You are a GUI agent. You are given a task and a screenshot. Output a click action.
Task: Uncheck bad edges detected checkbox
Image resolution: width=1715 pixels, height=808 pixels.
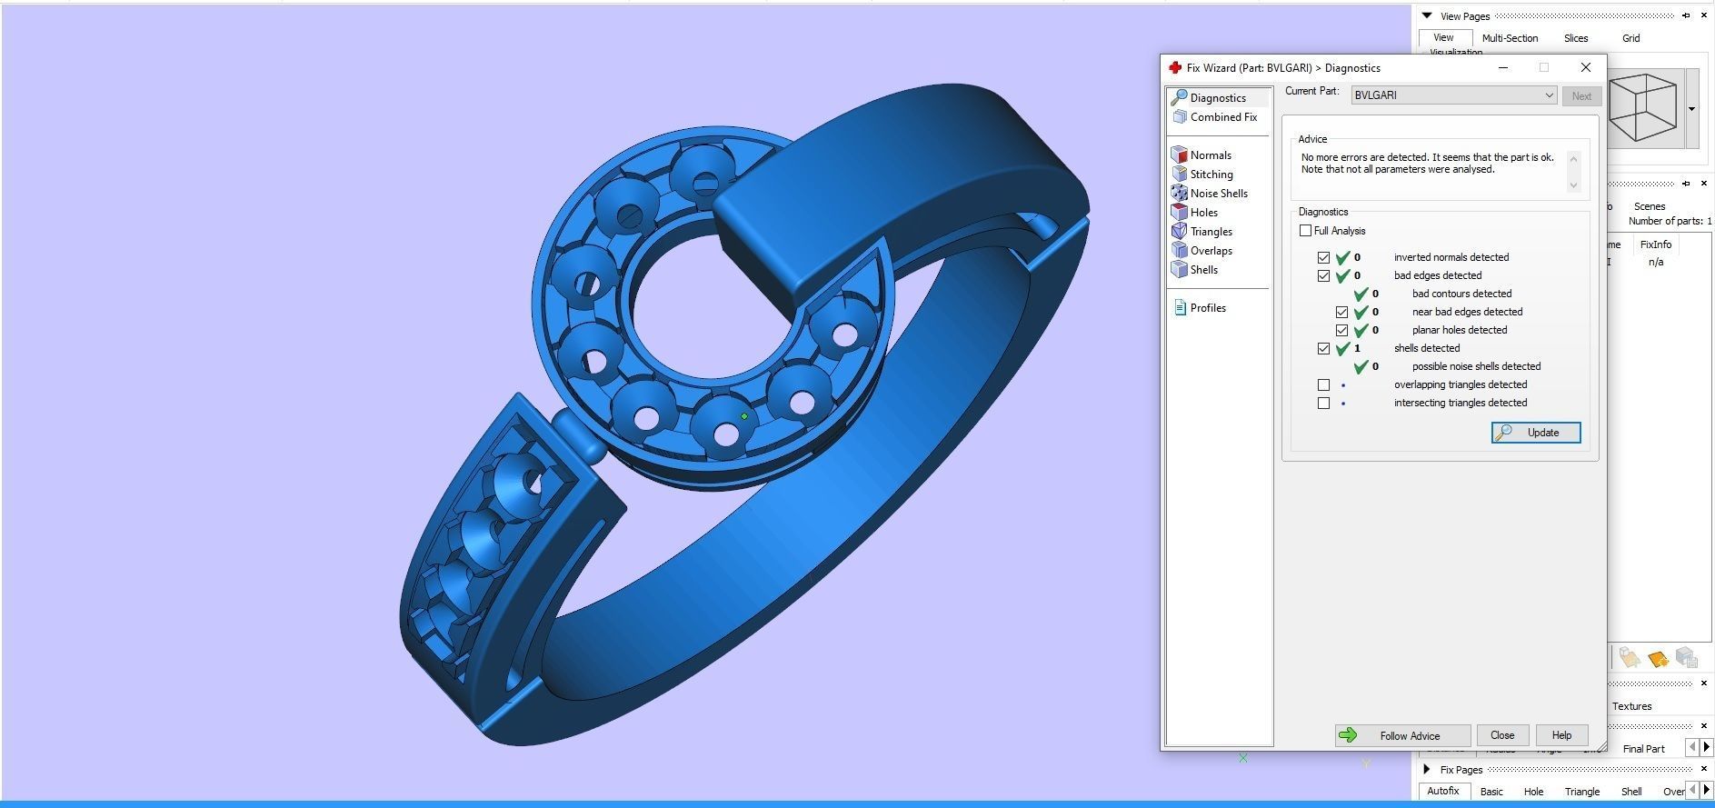(x=1323, y=276)
